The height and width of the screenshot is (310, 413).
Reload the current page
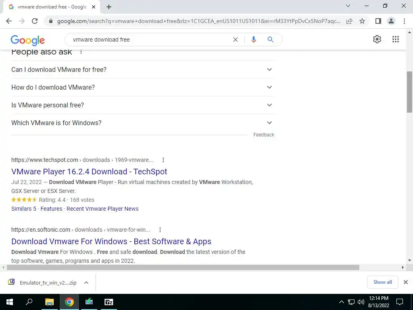35,21
